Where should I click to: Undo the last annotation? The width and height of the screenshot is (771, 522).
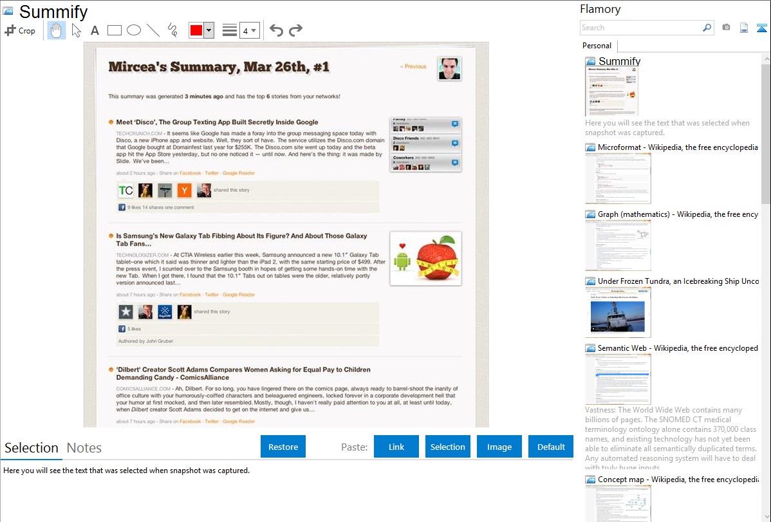click(x=276, y=30)
